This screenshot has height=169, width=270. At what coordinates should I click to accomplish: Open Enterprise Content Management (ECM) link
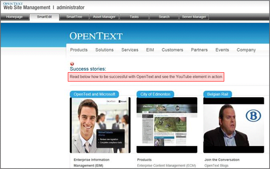pos(167,166)
